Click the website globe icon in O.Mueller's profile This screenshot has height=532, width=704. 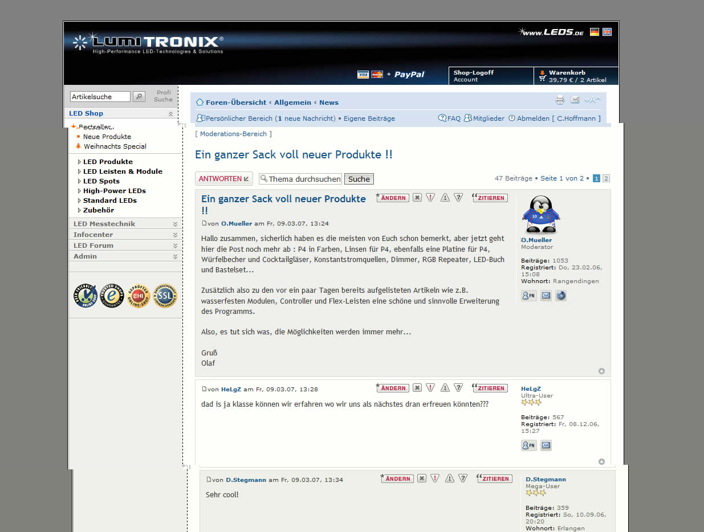point(561,296)
